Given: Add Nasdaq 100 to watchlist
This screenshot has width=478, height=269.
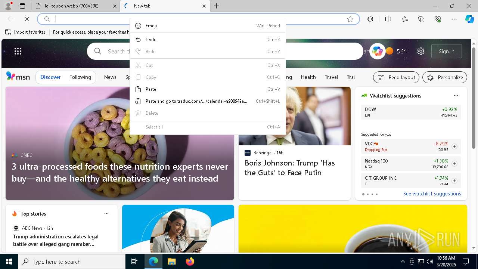Looking at the screenshot, I should pyautogui.click(x=454, y=164).
